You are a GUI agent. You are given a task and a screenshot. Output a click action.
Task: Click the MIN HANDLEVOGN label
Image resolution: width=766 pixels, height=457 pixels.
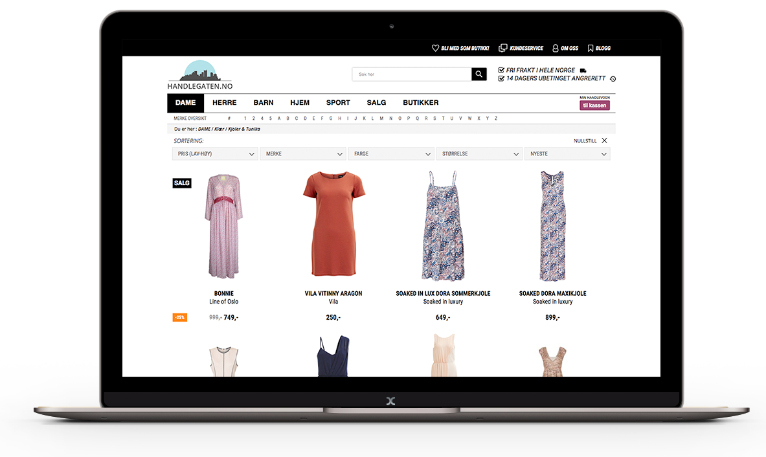click(x=594, y=98)
